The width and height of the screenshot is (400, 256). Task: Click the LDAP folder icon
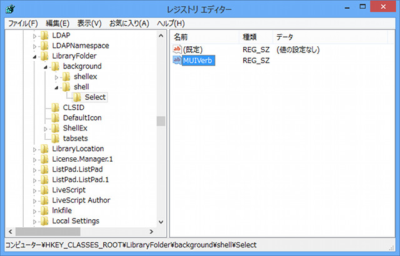44,36
